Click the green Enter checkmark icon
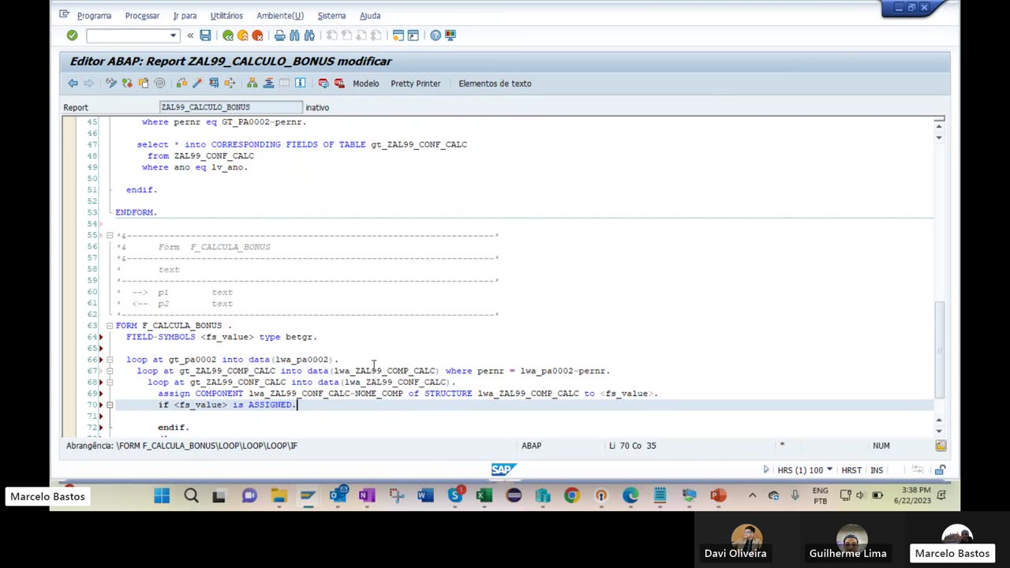The height and width of the screenshot is (568, 1010). 72,35
